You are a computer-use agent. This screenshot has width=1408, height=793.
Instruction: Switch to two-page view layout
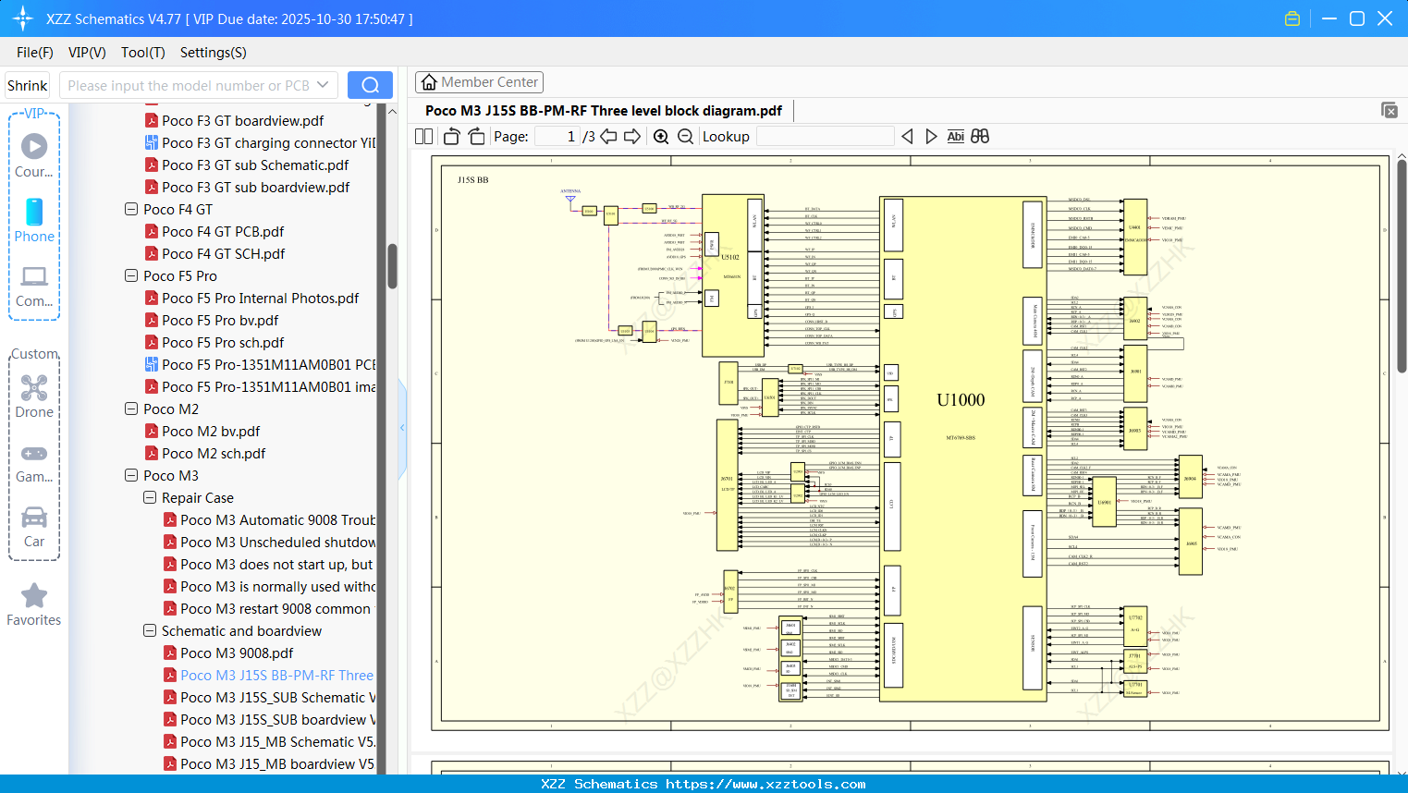[x=422, y=136]
